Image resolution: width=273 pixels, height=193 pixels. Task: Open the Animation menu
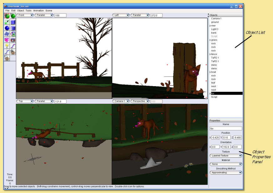pyautogui.click(x=39, y=11)
